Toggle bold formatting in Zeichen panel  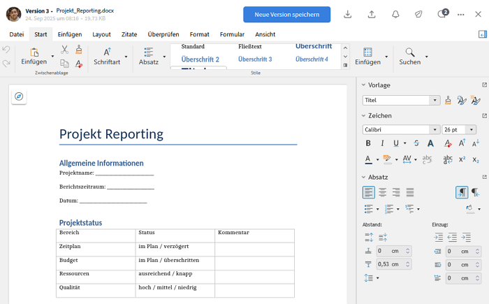pyautogui.click(x=368, y=143)
